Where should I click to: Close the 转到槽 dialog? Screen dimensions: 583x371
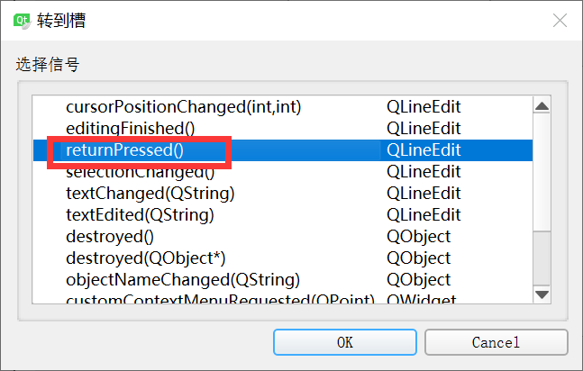point(560,21)
